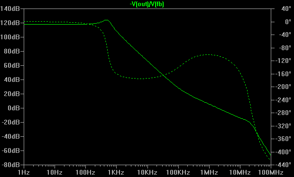Click the 100KHz frequency axis label
This screenshot has height=177, width=294.
(x=178, y=172)
